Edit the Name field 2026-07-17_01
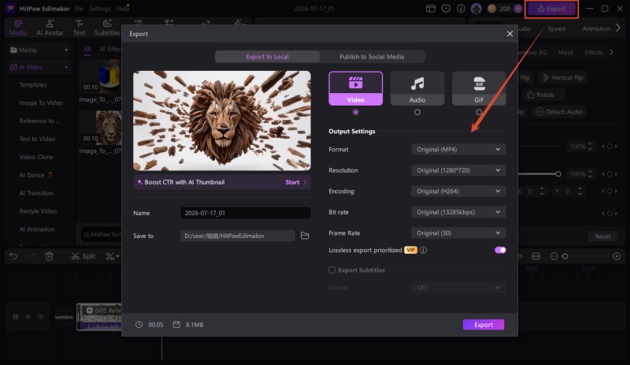 (245, 213)
